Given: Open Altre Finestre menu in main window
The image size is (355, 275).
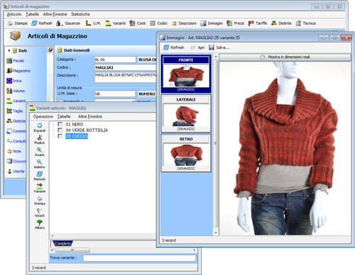Looking at the screenshot, I should (55, 14).
